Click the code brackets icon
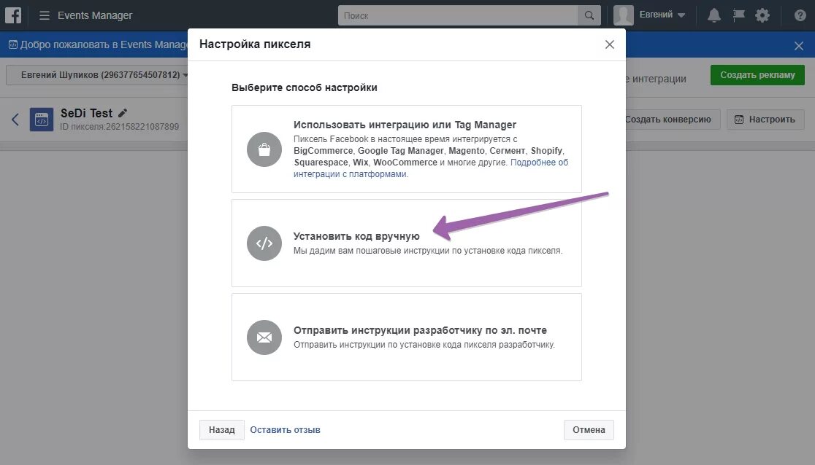The height and width of the screenshot is (465, 815). [264, 243]
